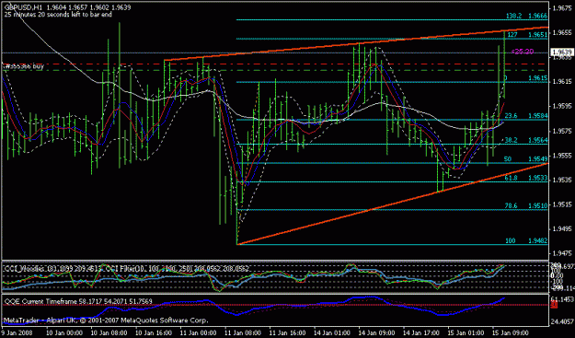Click the '14 Jan 09:00' time axis label

377,332
